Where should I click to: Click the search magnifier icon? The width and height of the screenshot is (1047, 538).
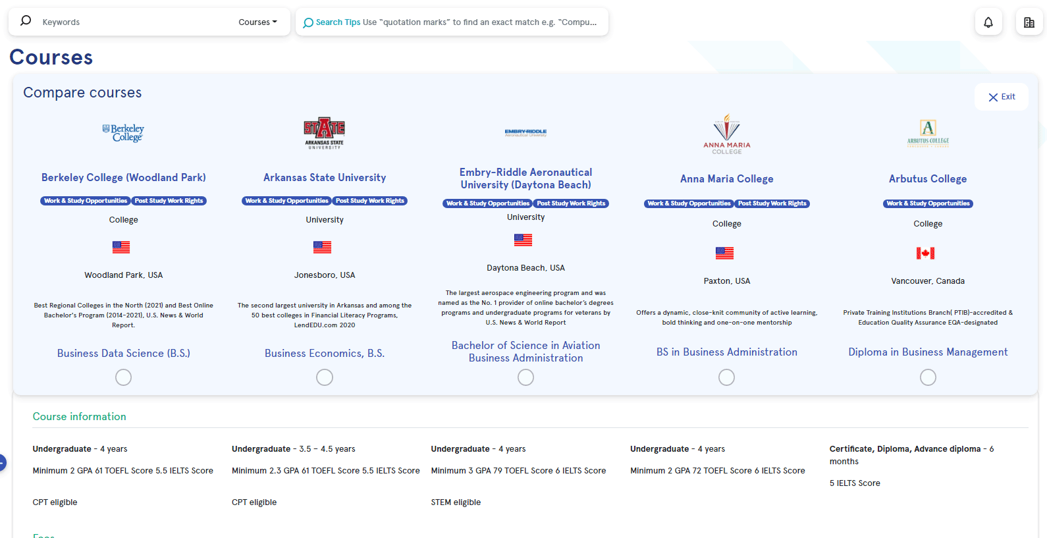click(26, 21)
